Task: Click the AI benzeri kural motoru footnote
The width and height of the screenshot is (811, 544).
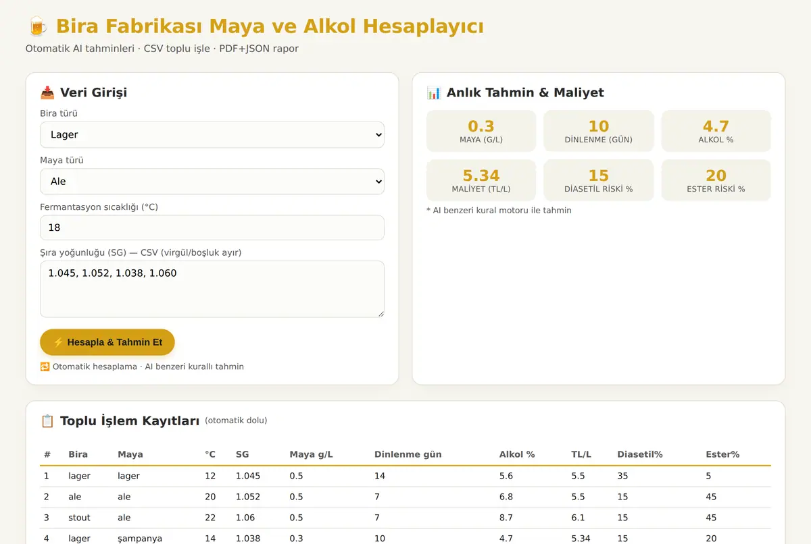Action: click(499, 211)
